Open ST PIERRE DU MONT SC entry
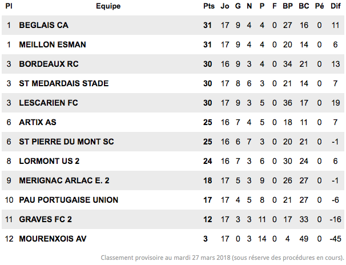The width and height of the screenshot is (346, 265). pyautogui.click(x=66, y=142)
